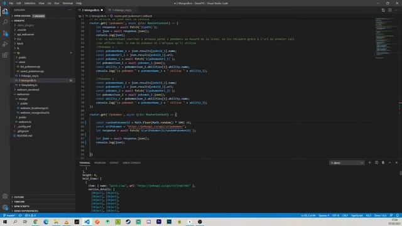Open compare changes icon in editor toolbar
Image resolution: width=402 pixels, height=226 pixels.
[383, 10]
